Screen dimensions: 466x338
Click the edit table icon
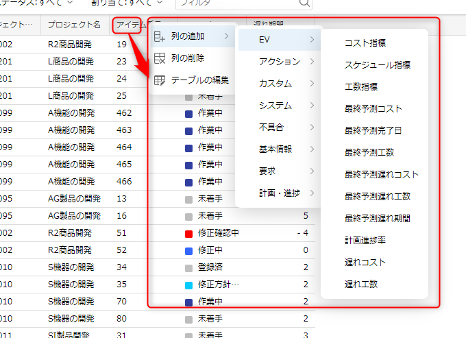click(160, 80)
